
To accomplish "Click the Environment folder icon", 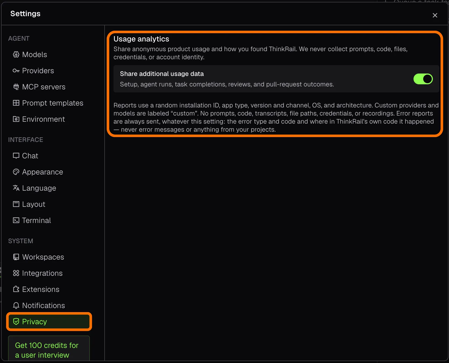I will 16,119.
